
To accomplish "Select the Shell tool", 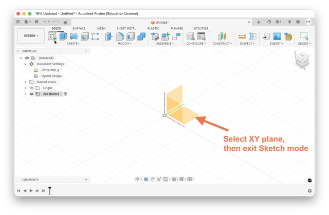I will (131, 36).
